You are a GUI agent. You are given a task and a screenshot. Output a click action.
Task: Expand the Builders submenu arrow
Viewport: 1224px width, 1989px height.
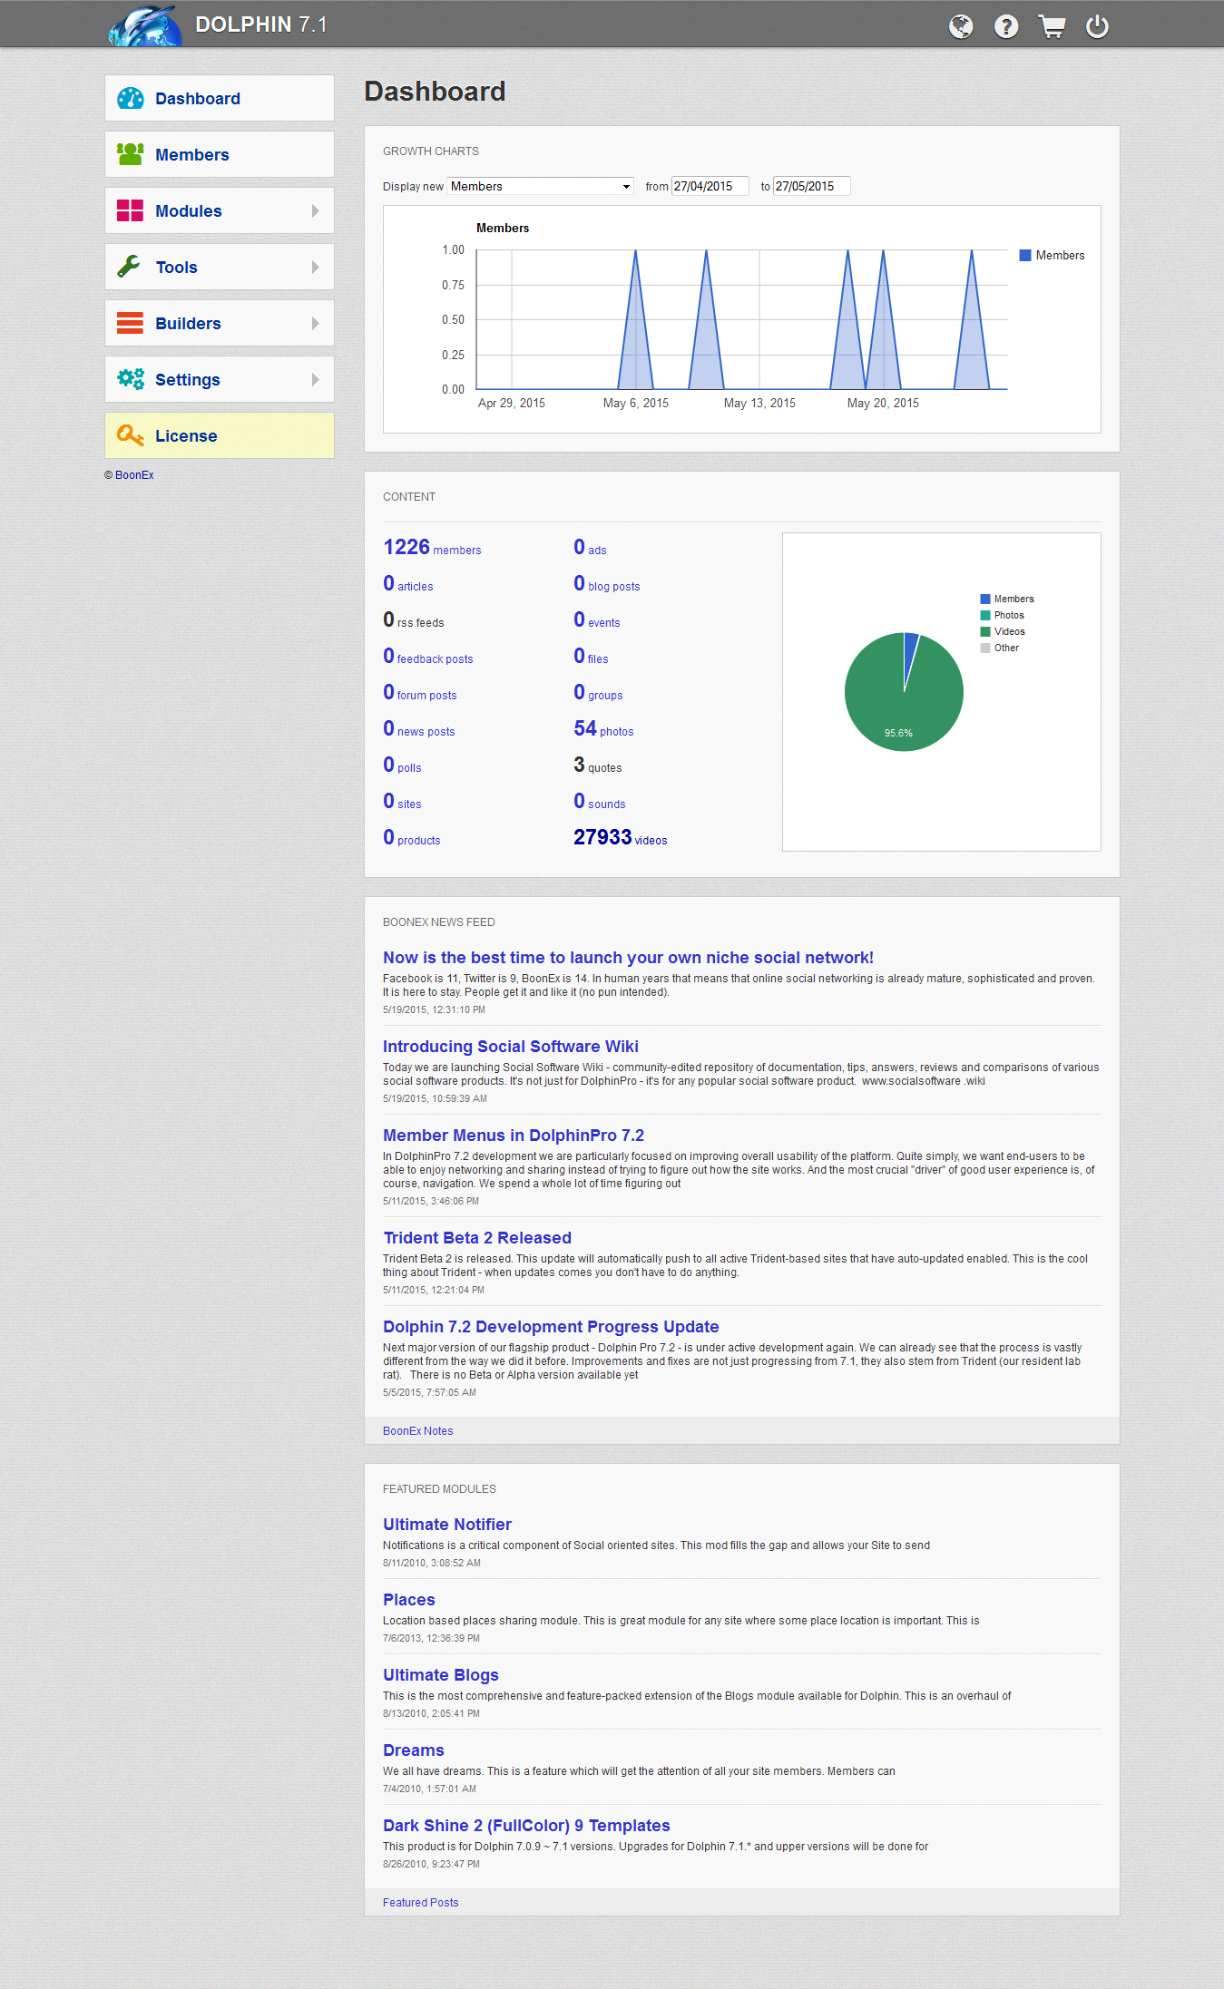pyautogui.click(x=315, y=323)
